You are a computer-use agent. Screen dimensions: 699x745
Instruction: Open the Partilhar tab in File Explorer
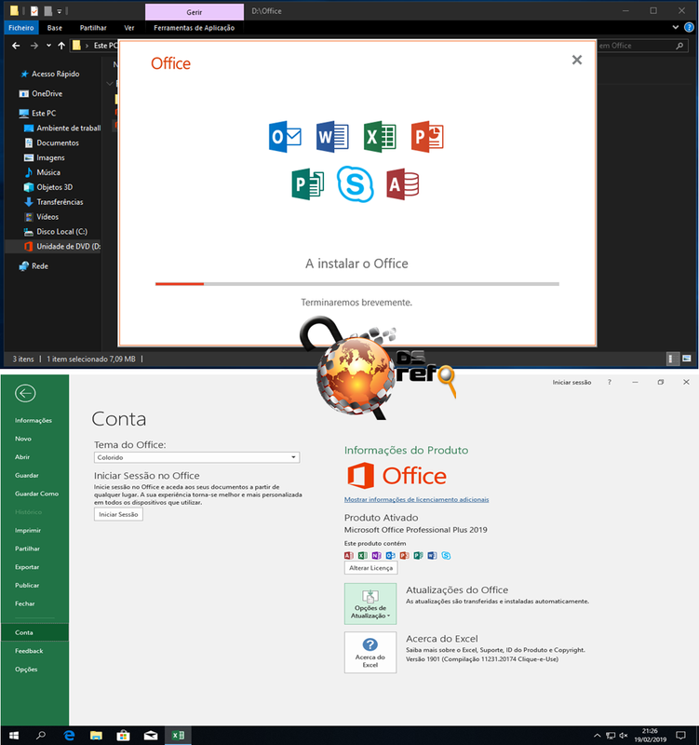click(x=93, y=28)
